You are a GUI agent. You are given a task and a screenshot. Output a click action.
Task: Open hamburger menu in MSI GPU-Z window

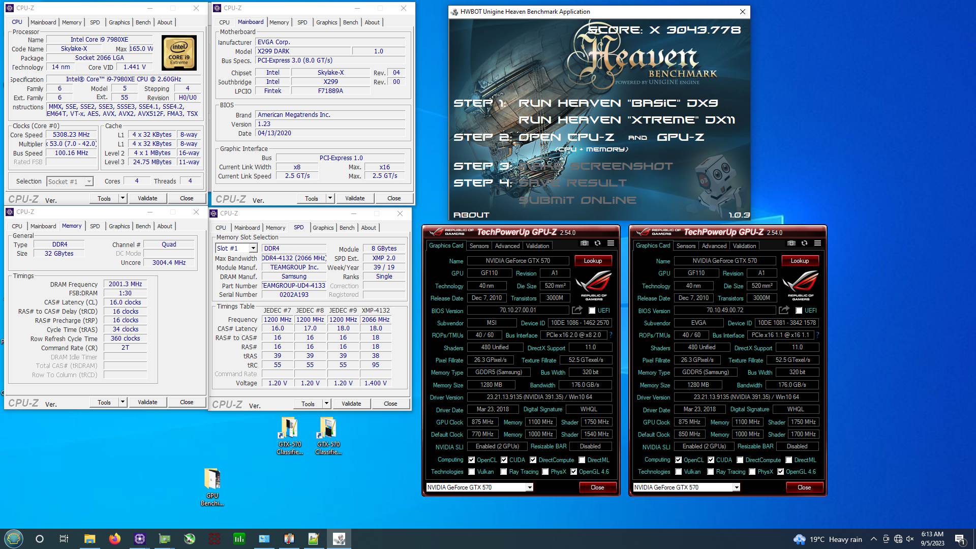click(x=611, y=243)
